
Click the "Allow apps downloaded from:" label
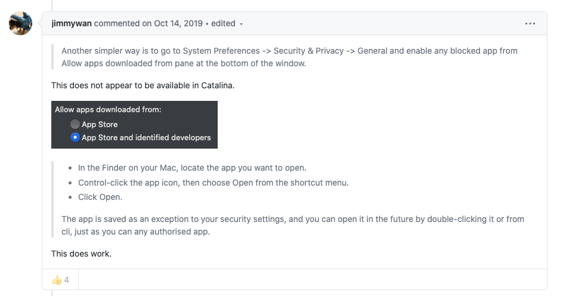click(x=108, y=110)
